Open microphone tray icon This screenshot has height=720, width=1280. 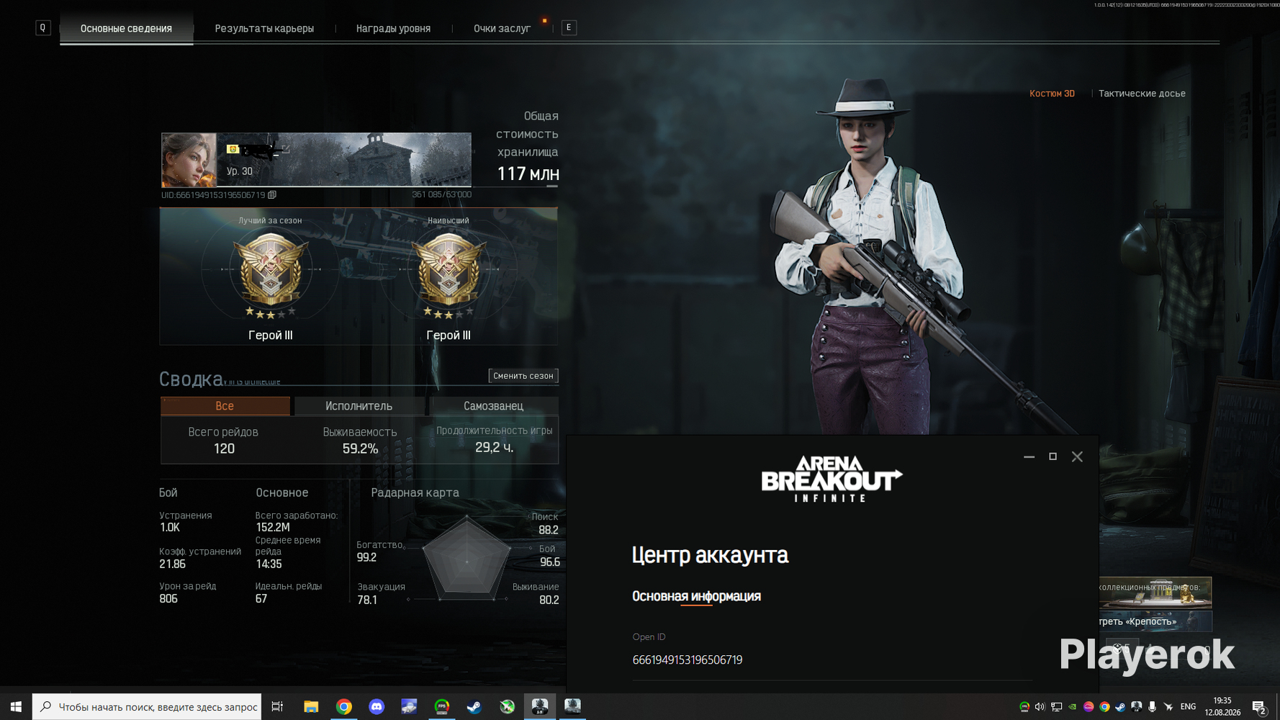1153,707
